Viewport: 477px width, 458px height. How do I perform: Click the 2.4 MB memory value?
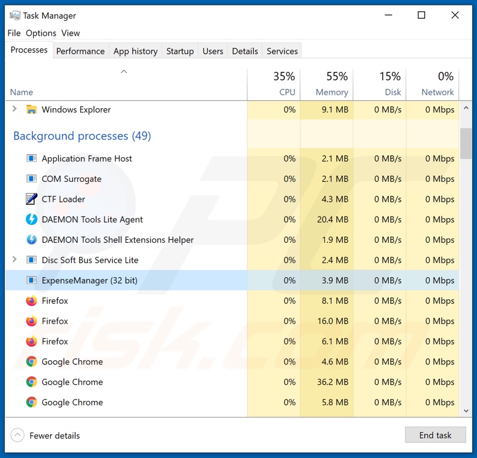335,260
